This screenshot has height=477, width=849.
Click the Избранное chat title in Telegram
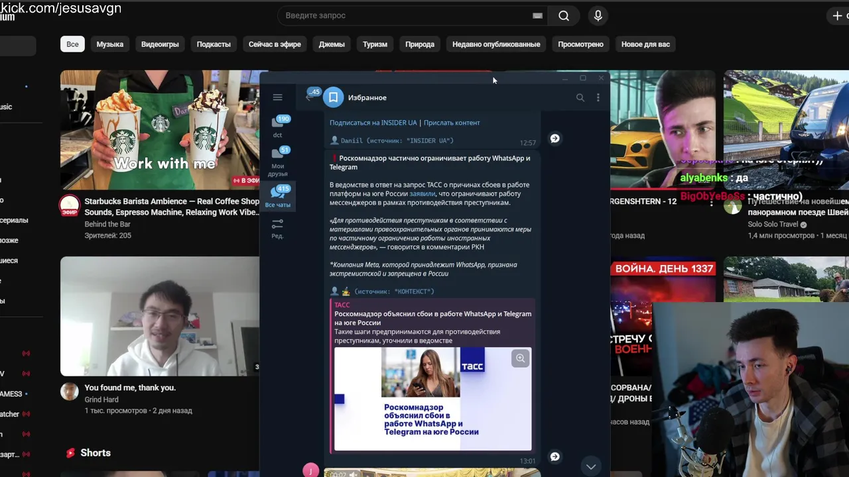pos(367,97)
